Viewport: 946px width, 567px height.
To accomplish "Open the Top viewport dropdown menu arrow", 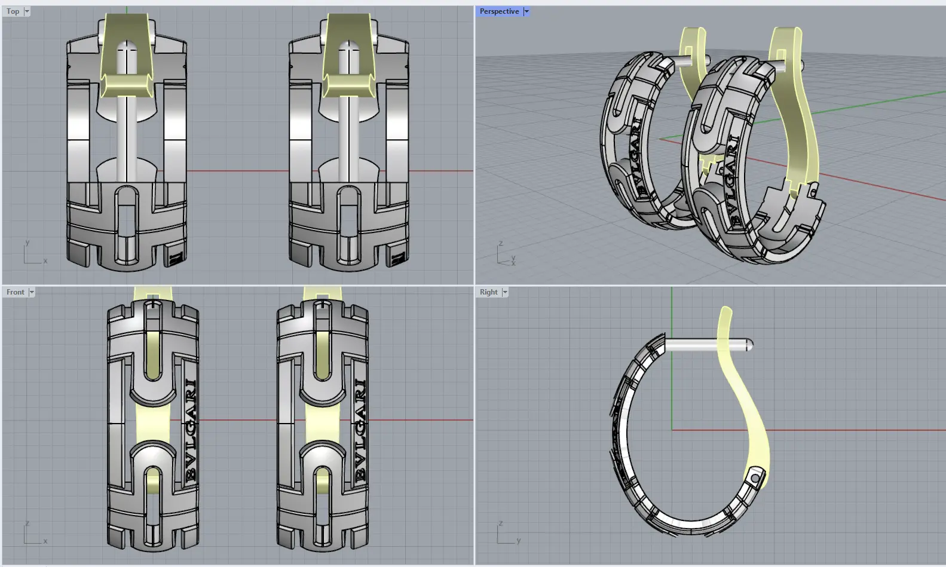I will (x=27, y=11).
